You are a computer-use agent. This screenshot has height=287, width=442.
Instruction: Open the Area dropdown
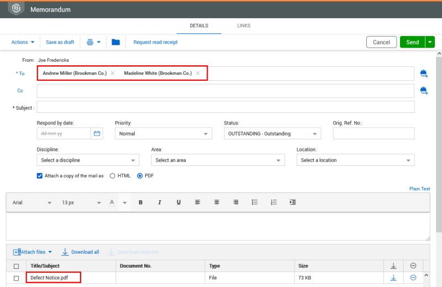pos(218,160)
